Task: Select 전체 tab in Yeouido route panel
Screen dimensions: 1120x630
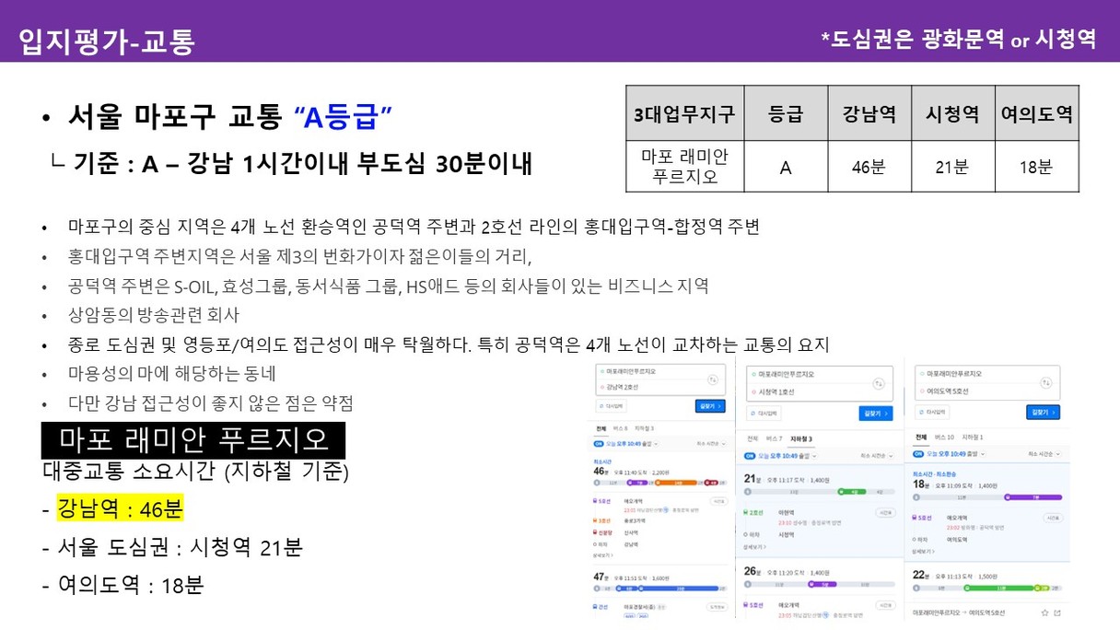Action: pyautogui.click(x=921, y=436)
